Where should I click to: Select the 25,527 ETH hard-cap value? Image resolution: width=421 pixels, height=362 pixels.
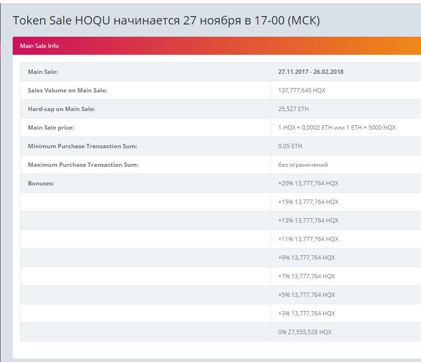click(293, 109)
